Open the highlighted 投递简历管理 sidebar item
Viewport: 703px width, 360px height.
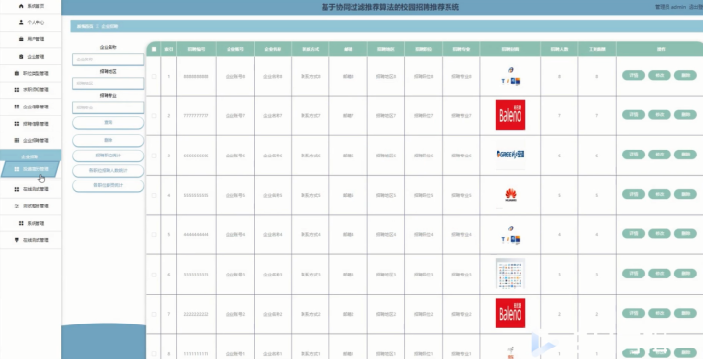pyautogui.click(x=31, y=169)
